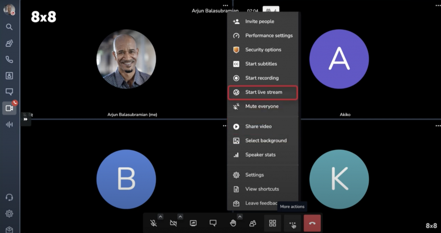Viewport: 441px width, 233px height.
Task: Click the user profile avatar at the sidebar top
Action: pyautogui.click(x=9, y=9)
